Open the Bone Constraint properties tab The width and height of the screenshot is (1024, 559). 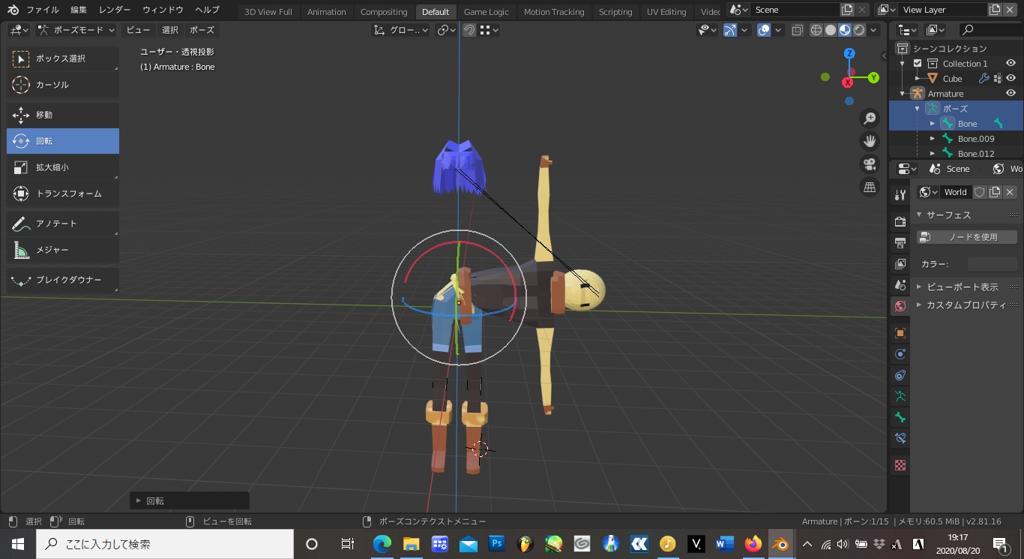click(900, 438)
